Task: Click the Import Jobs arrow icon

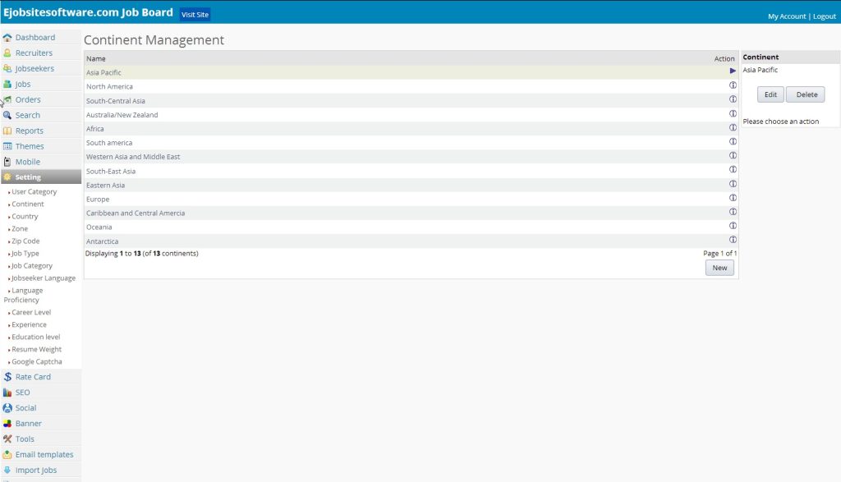Action: tap(7, 471)
